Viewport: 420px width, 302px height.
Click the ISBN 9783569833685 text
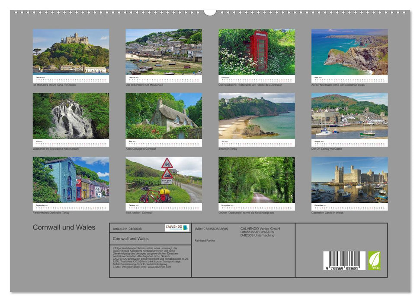coord(212,229)
